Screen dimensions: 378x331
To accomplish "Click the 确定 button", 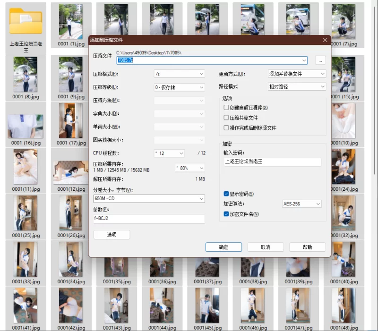I will click(x=223, y=247).
